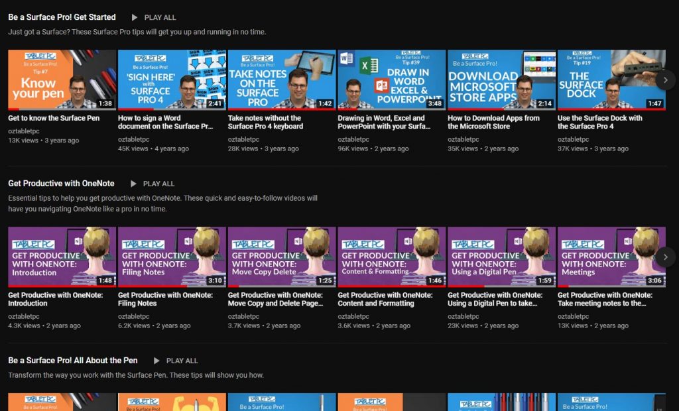Click the title 'Using a Digital Pen to take...'
Viewport: 679px width, 411px height.
coord(493,304)
